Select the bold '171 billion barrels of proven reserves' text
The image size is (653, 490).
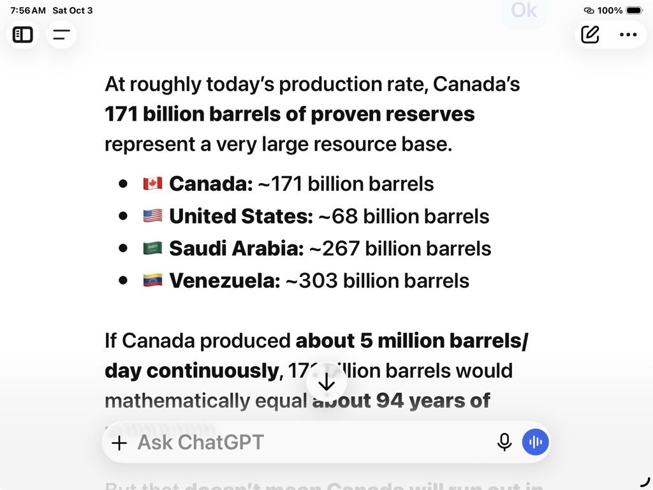290,114
